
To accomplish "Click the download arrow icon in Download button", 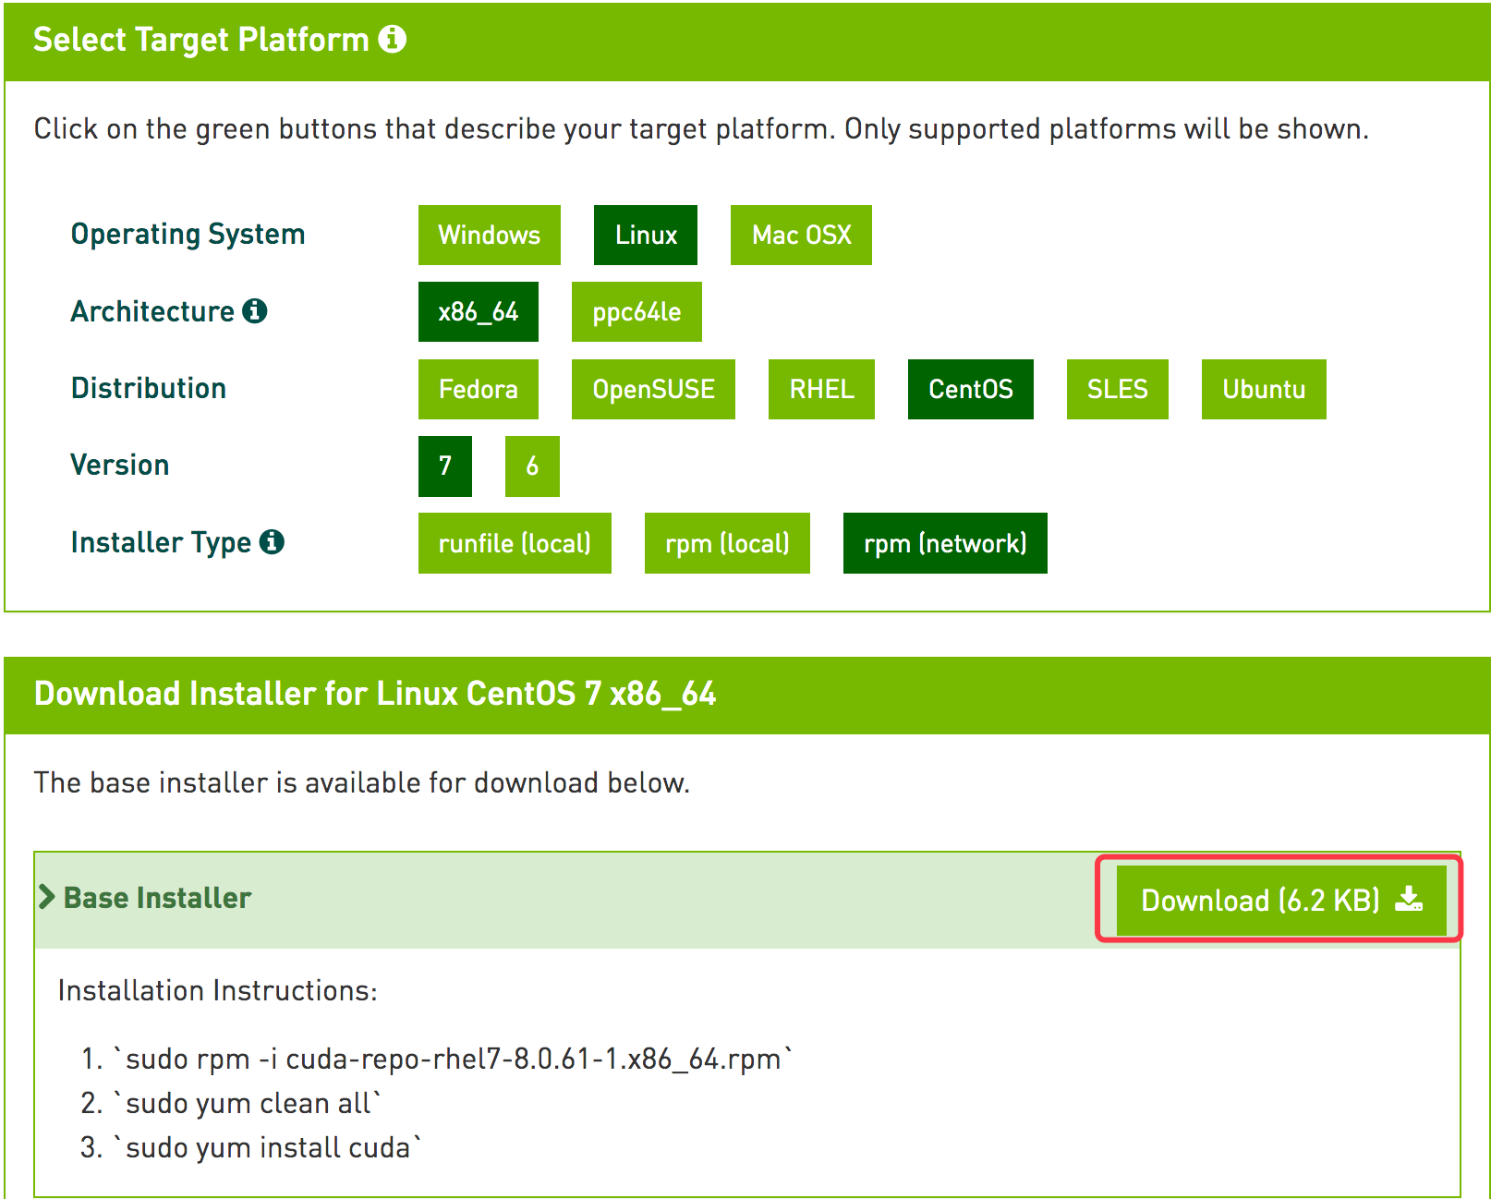I will [1409, 898].
